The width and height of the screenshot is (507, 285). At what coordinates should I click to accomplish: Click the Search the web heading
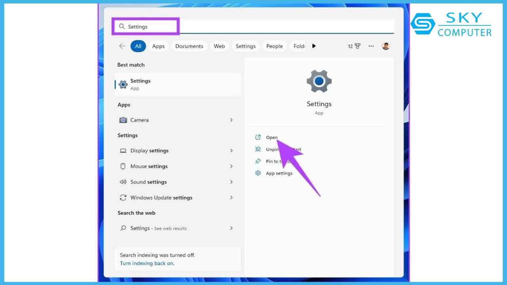pyautogui.click(x=136, y=213)
